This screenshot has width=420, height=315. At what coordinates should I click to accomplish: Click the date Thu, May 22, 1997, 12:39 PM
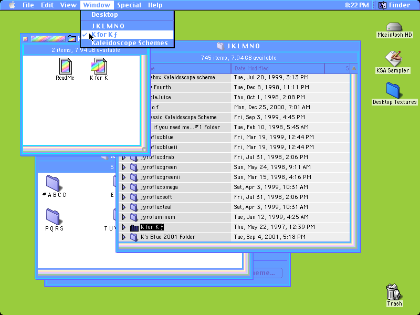tap(274, 227)
